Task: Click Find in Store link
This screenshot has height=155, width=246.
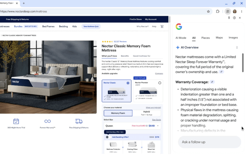Action: click(x=136, y=19)
